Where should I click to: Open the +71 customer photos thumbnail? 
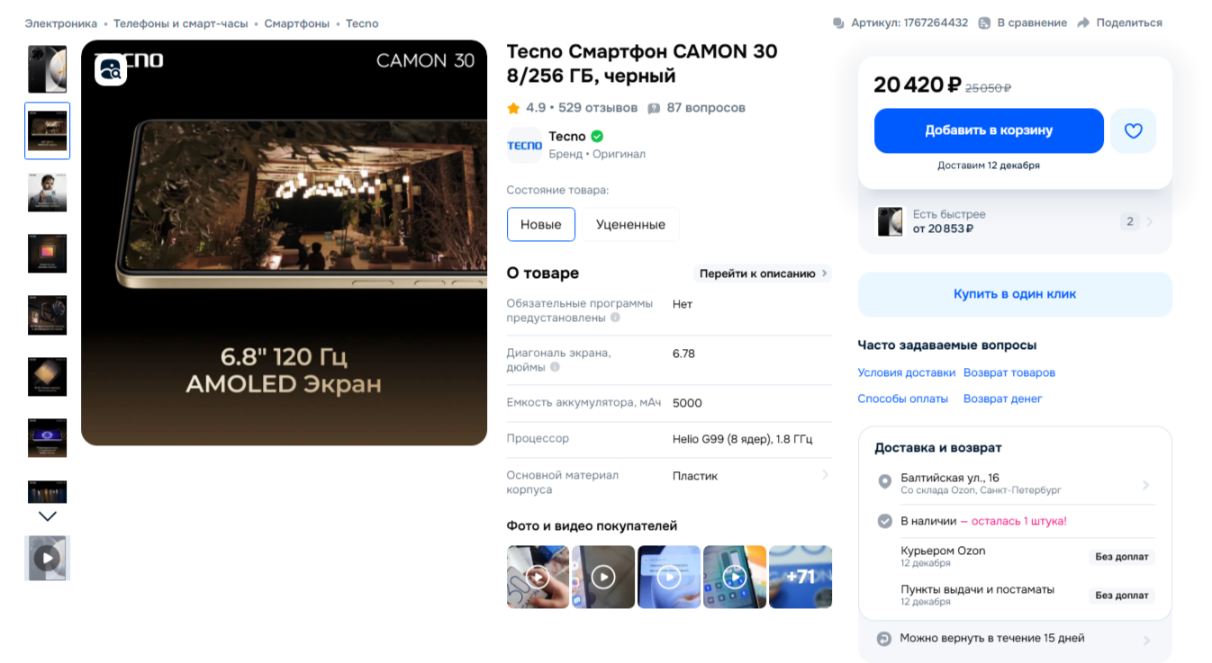point(800,577)
